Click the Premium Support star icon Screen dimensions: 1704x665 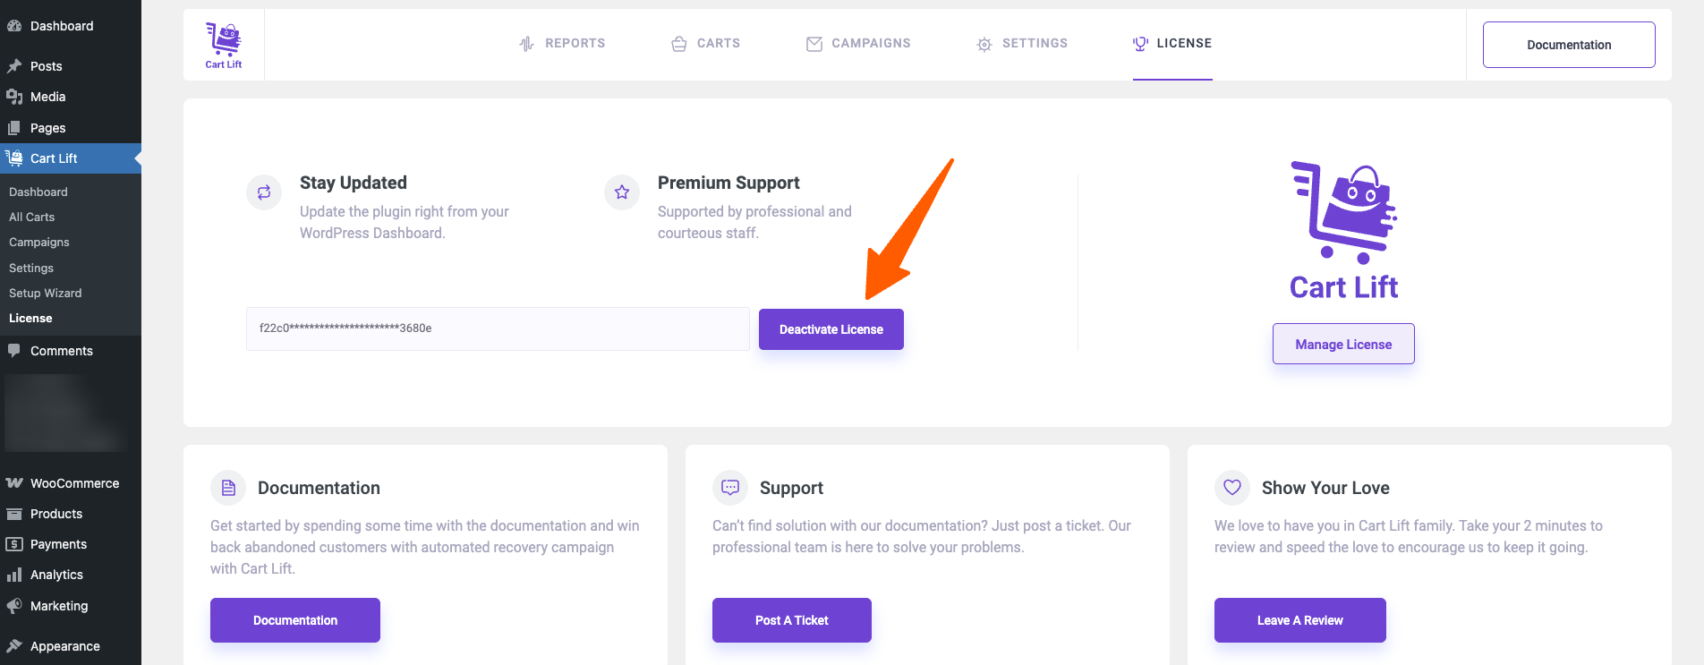coord(622,192)
